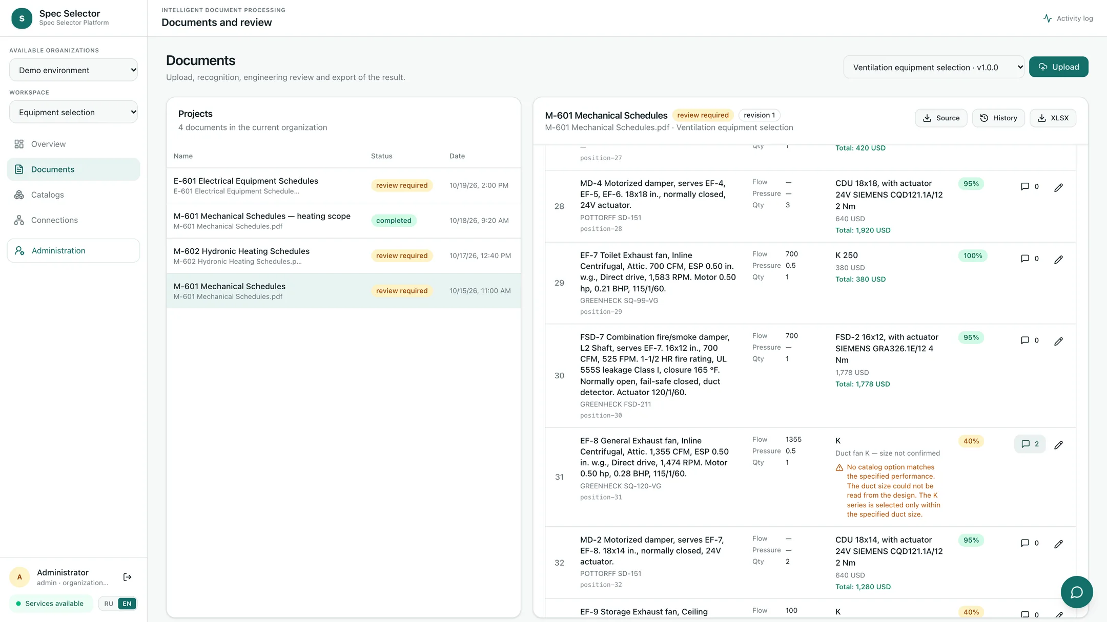Click the review required badge beside M-601 title

(x=703, y=115)
